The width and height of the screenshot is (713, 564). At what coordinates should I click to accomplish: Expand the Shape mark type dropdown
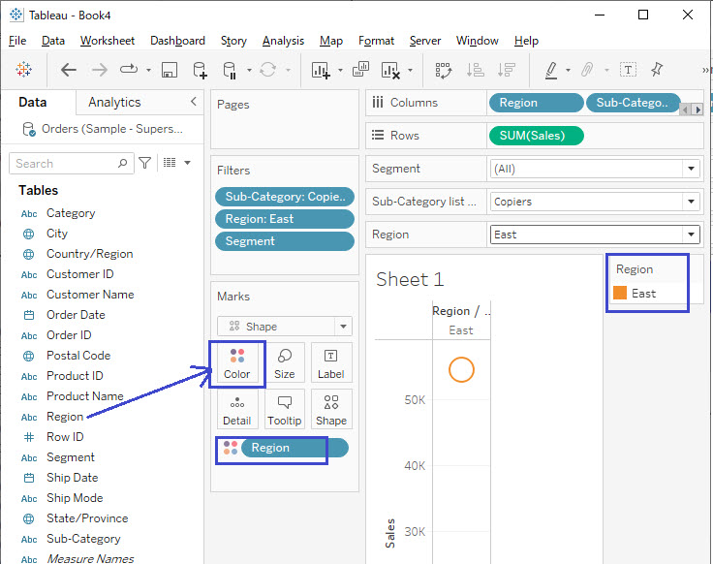point(342,327)
